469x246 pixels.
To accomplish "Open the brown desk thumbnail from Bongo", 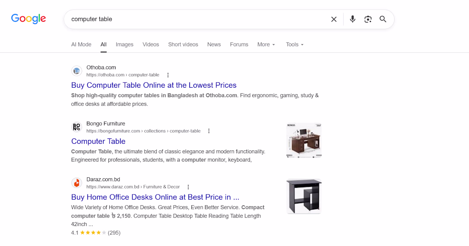I will pyautogui.click(x=304, y=140).
